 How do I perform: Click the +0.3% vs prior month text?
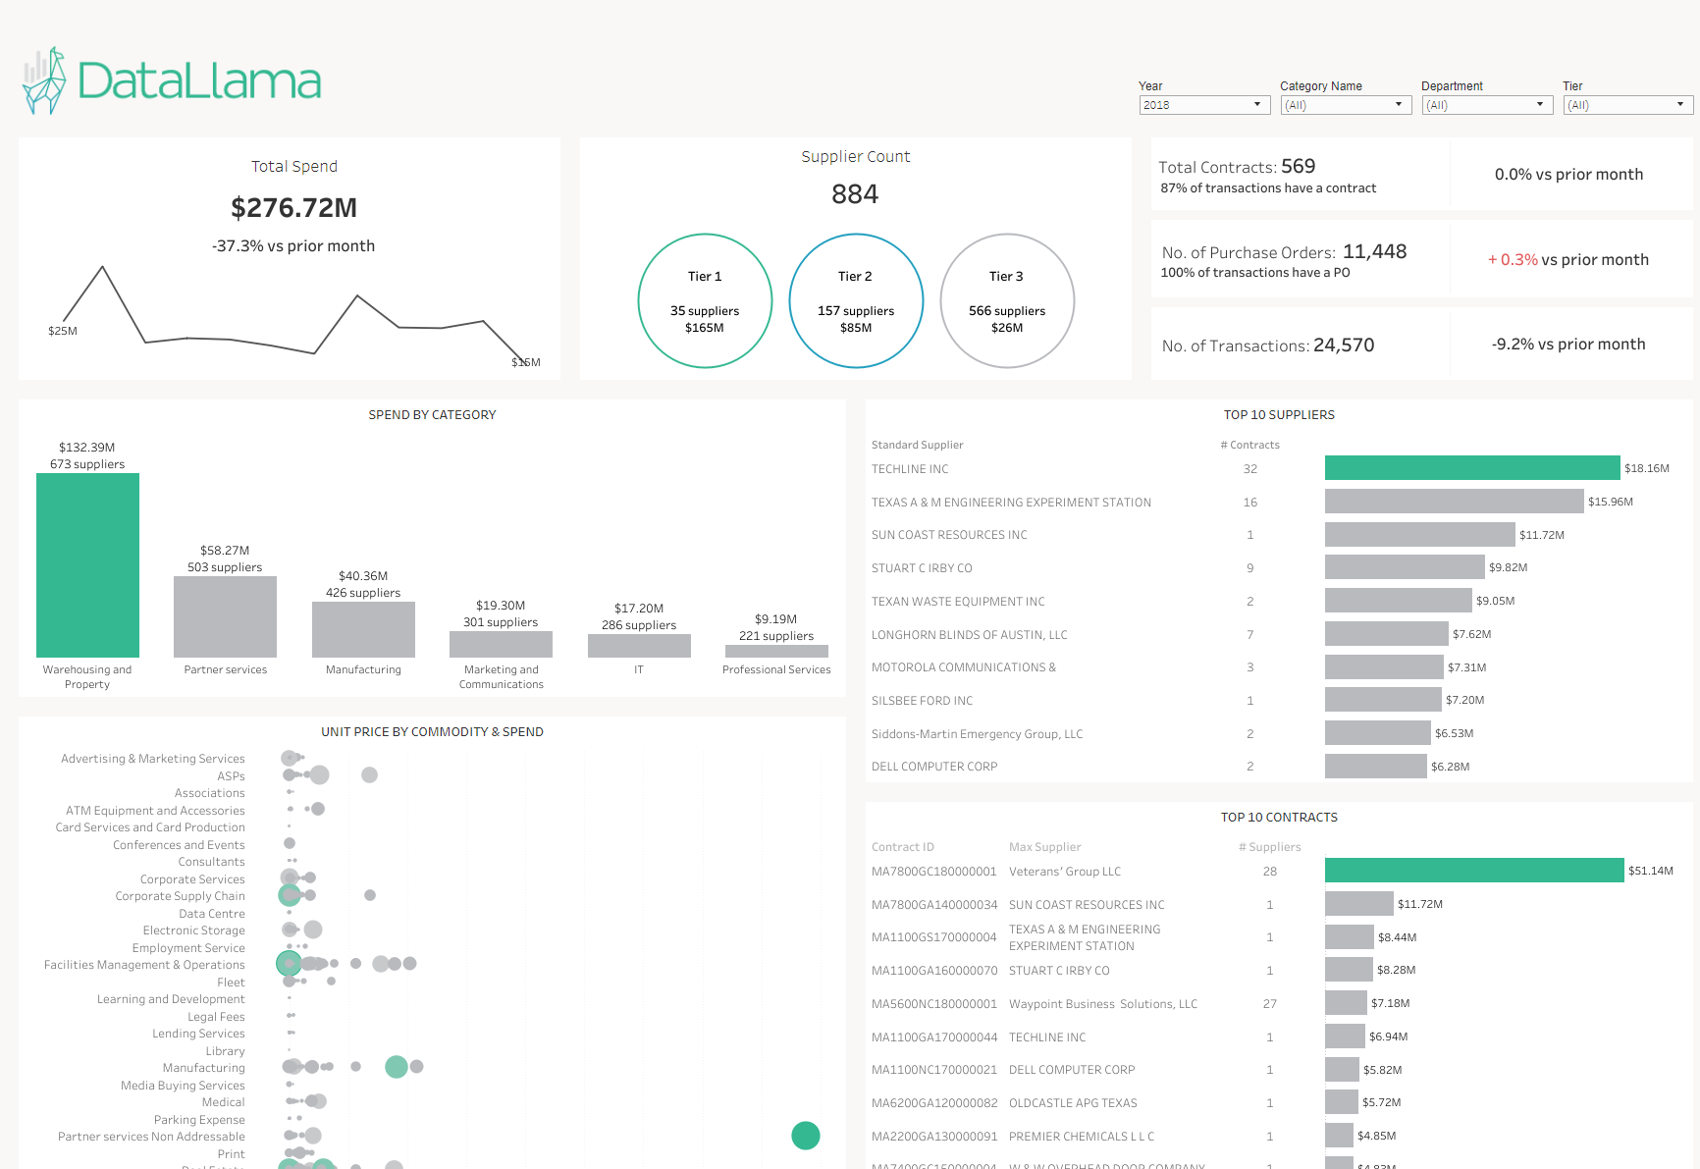click(x=1568, y=259)
